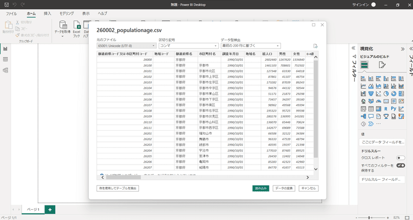413x220 pixels.
Task: Click the ここにデータ フィールドを field well
Action: (x=382, y=142)
